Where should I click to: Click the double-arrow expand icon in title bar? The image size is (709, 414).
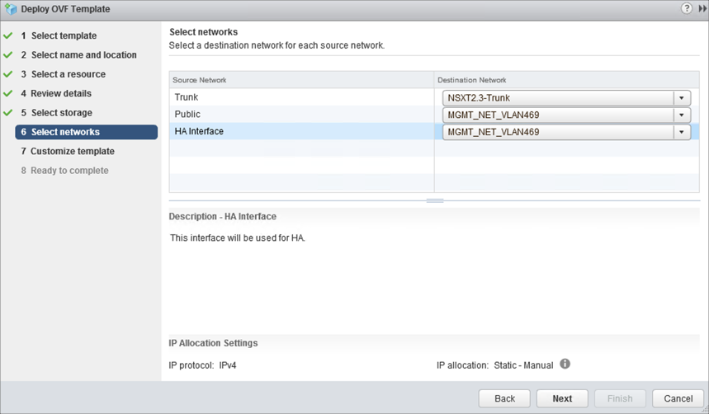coord(702,8)
